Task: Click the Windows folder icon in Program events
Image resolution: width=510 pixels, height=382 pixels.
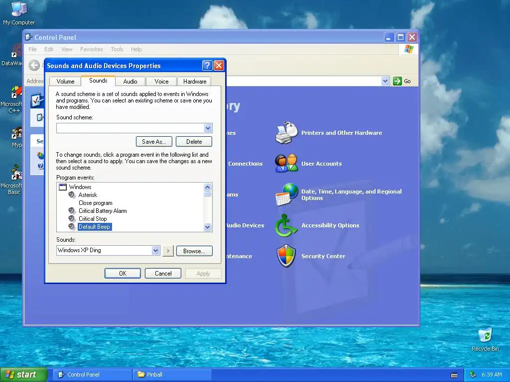Action: [62, 187]
